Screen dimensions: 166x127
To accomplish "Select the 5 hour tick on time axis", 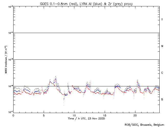I will point(44,115).
